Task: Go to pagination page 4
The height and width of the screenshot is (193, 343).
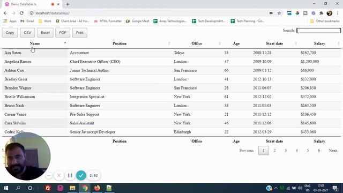Action: click(296, 151)
